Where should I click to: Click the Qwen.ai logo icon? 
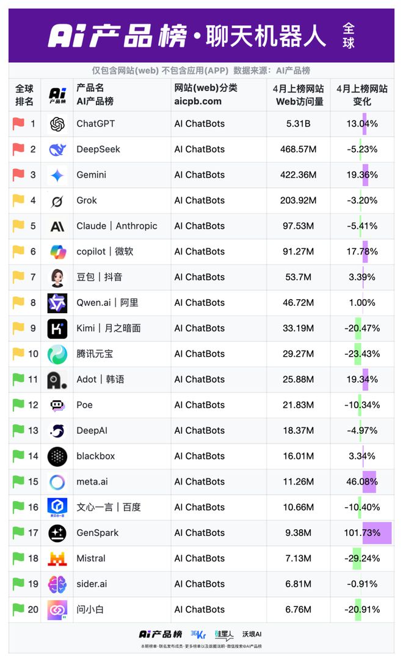coord(57,303)
